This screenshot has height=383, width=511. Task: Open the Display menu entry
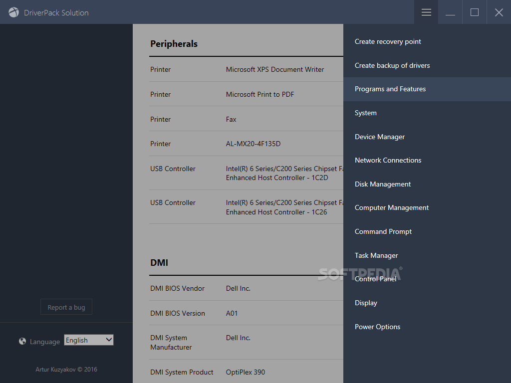[x=427, y=303]
